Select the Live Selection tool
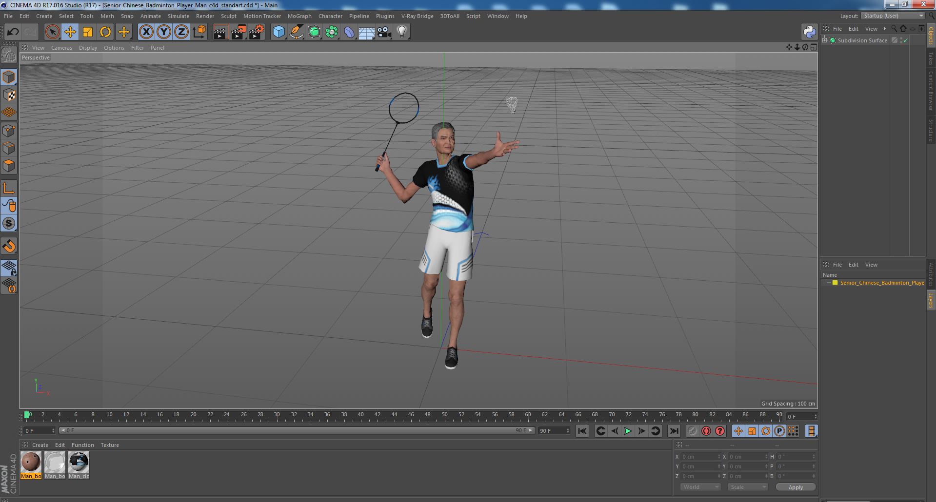 [x=52, y=32]
